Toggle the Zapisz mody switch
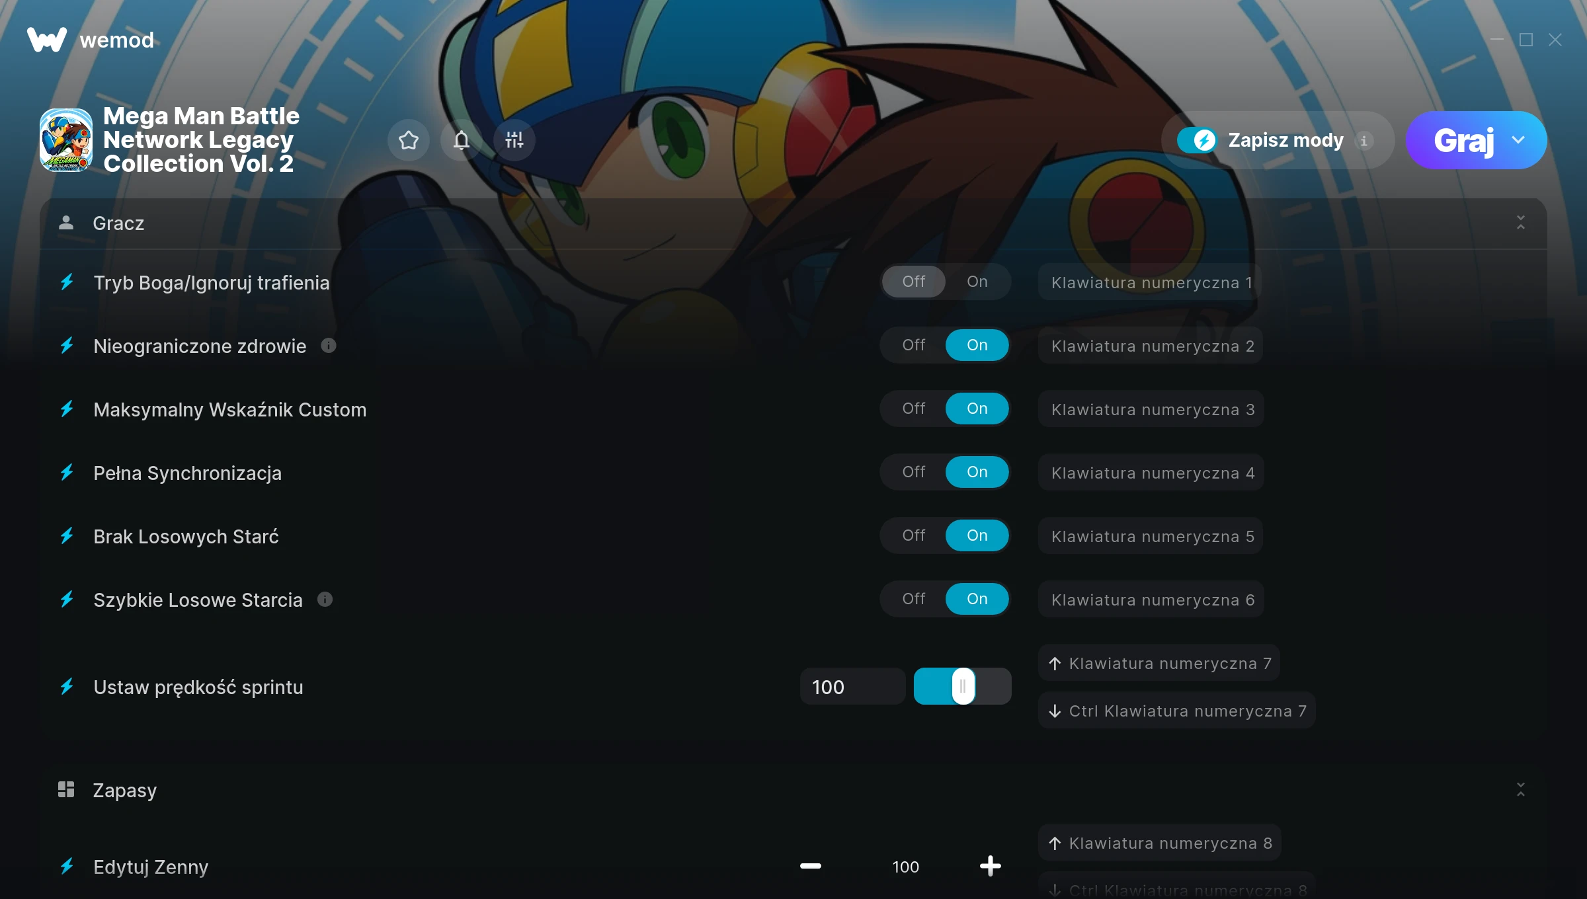The height and width of the screenshot is (899, 1587). tap(1197, 140)
